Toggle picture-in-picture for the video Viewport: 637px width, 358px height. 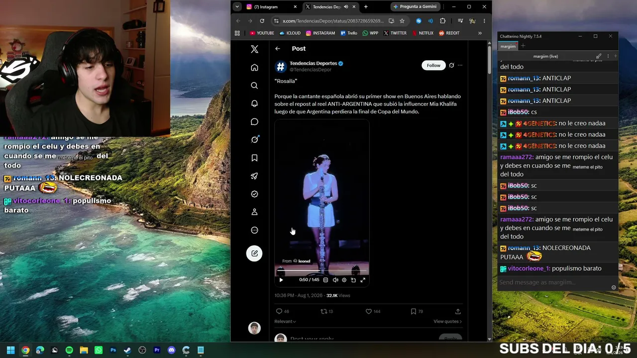coord(353,280)
